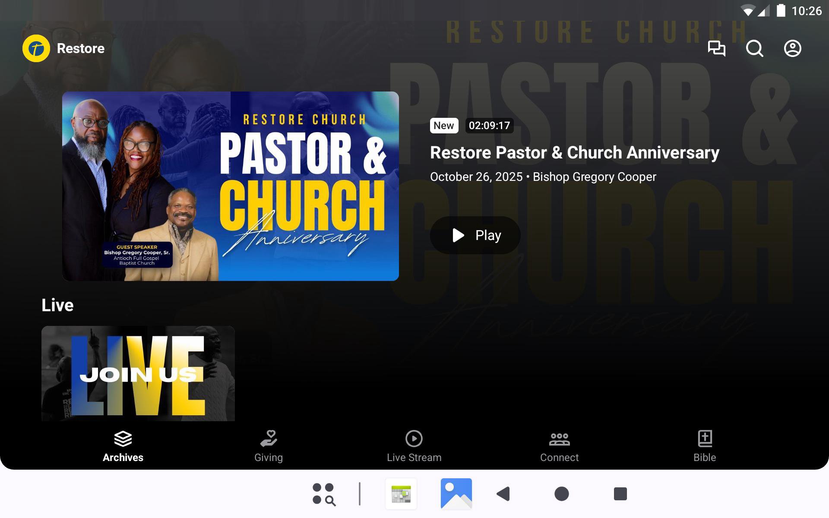Viewport: 829px width, 518px height.
Task: Launch the gallery photos app icon
Action: coord(456,494)
